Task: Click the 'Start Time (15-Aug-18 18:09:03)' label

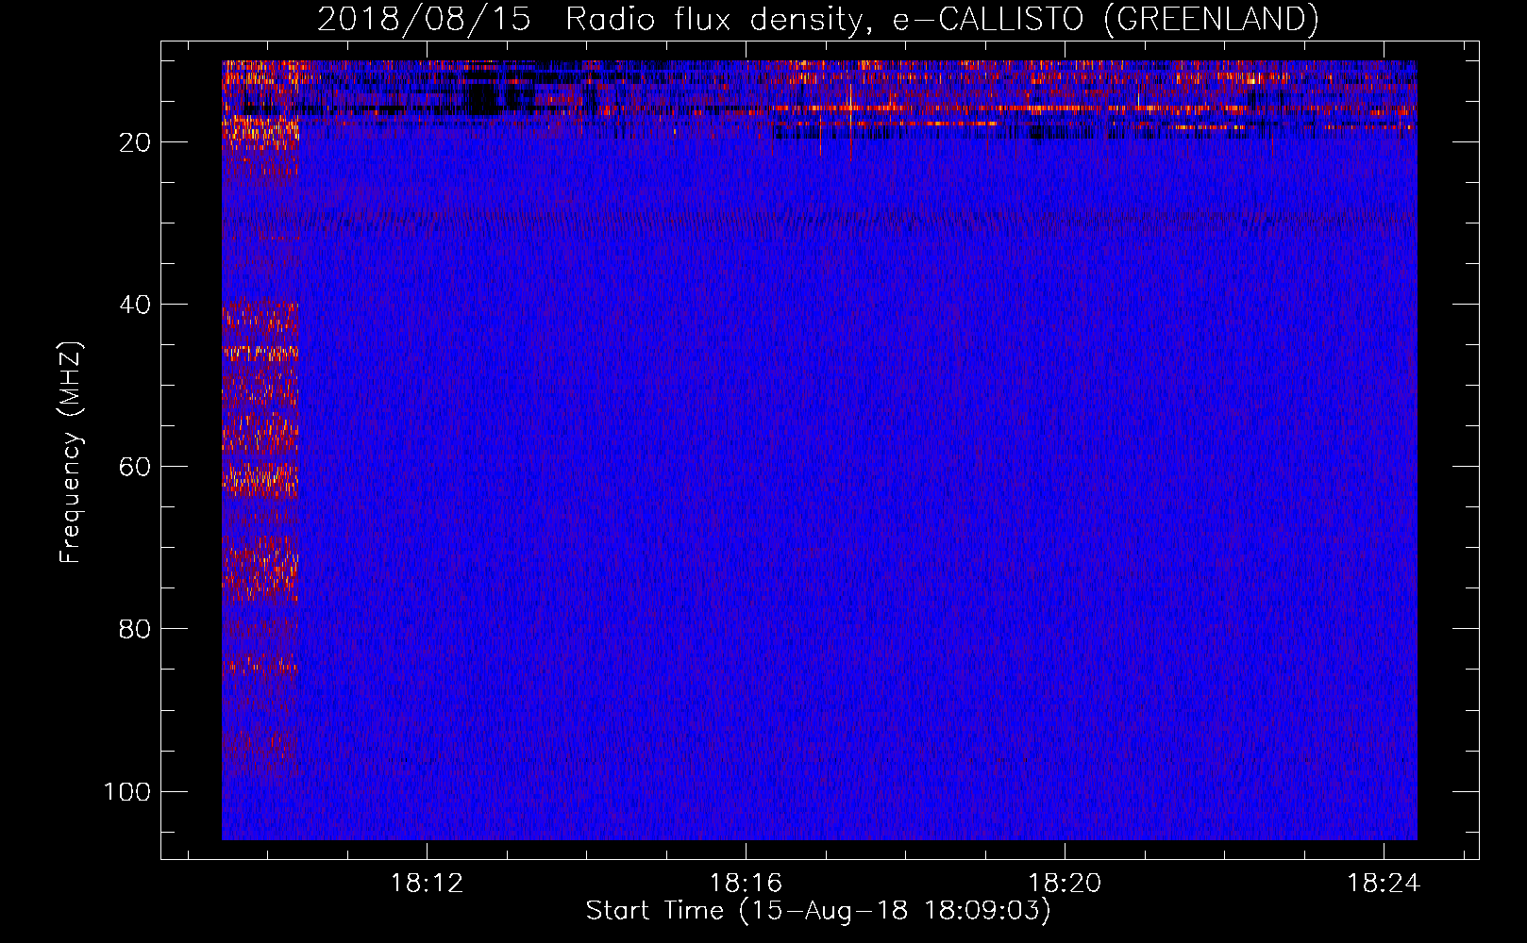Action: [818, 911]
